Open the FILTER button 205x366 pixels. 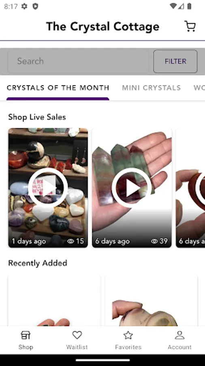click(175, 61)
